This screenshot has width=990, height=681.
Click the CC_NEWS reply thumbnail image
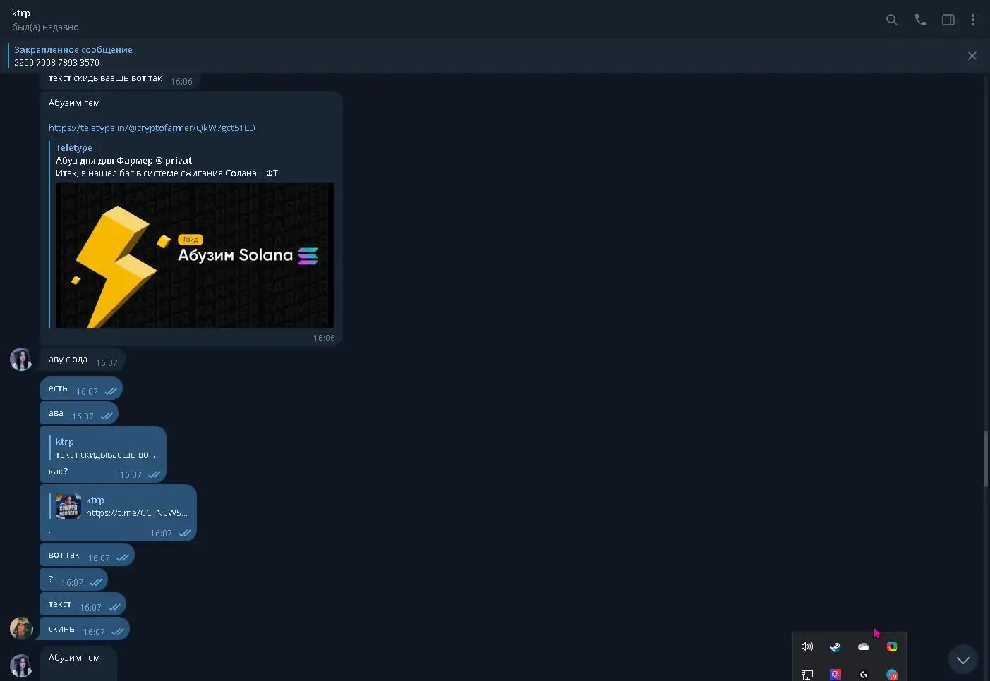coord(68,506)
